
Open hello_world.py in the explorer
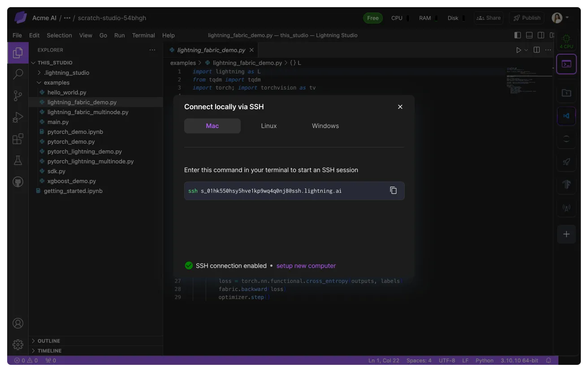pos(67,92)
